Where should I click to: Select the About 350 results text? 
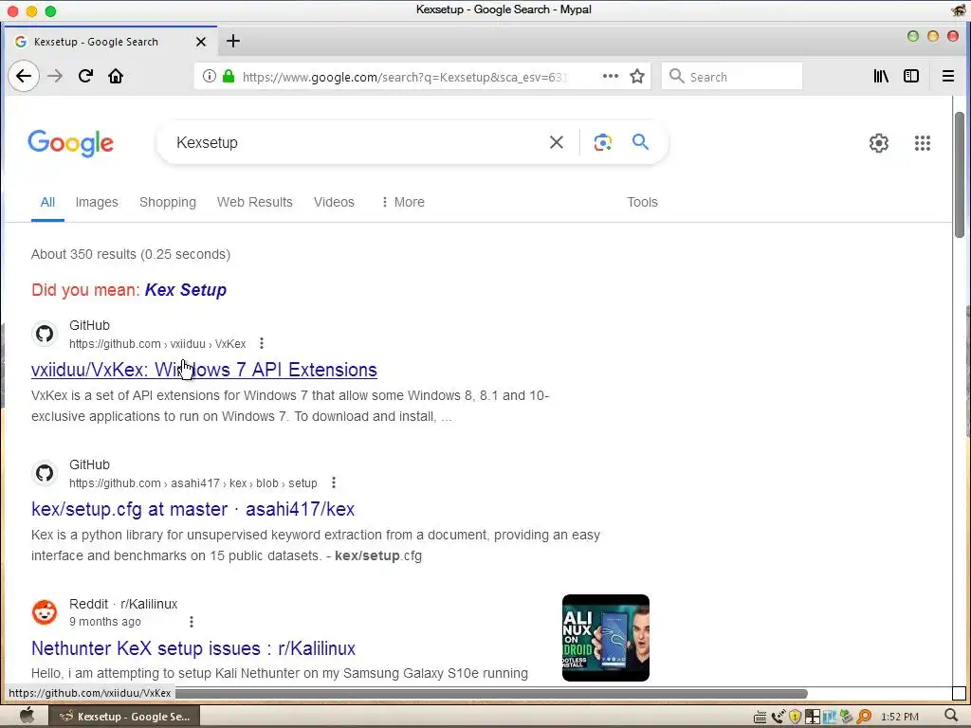point(131,254)
